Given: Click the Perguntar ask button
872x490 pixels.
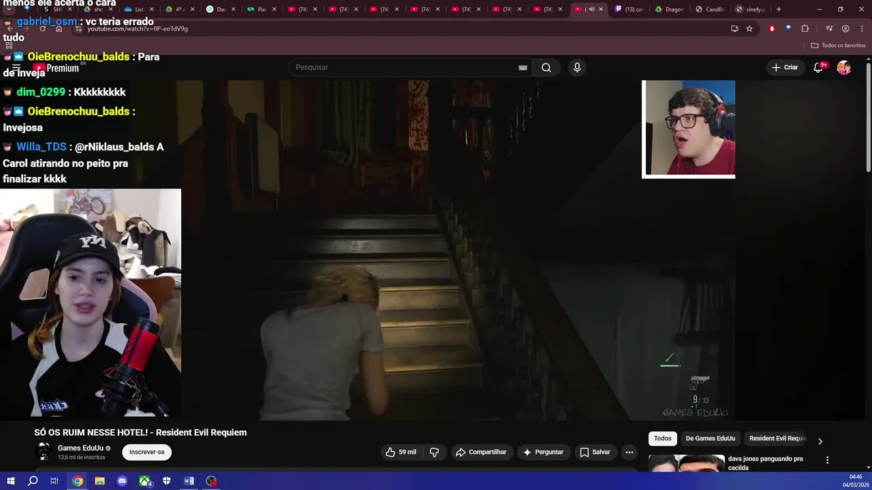Looking at the screenshot, I should click(x=543, y=452).
